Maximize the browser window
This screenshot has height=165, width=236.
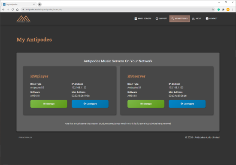pos(226,2)
